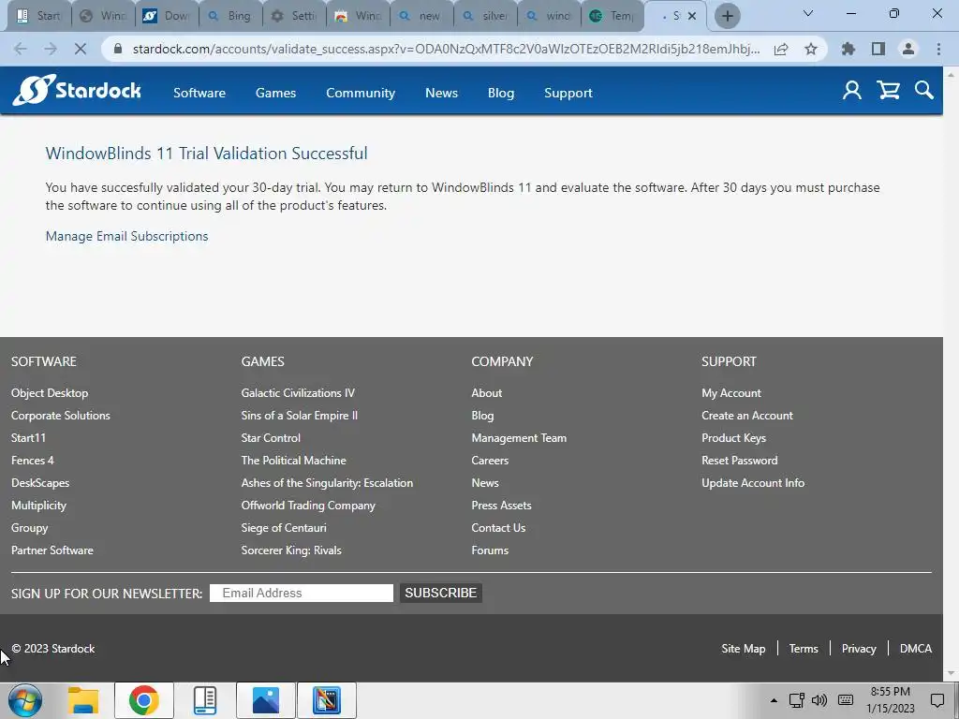The height and width of the screenshot is (719, 959).
Task: Click the touch keyboard tray icon
Action: 846,700
